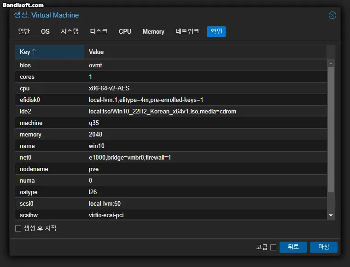Sort by the Key column header
Image resolution: width=350 pixels, height=267 pixels.
[49, 52]
